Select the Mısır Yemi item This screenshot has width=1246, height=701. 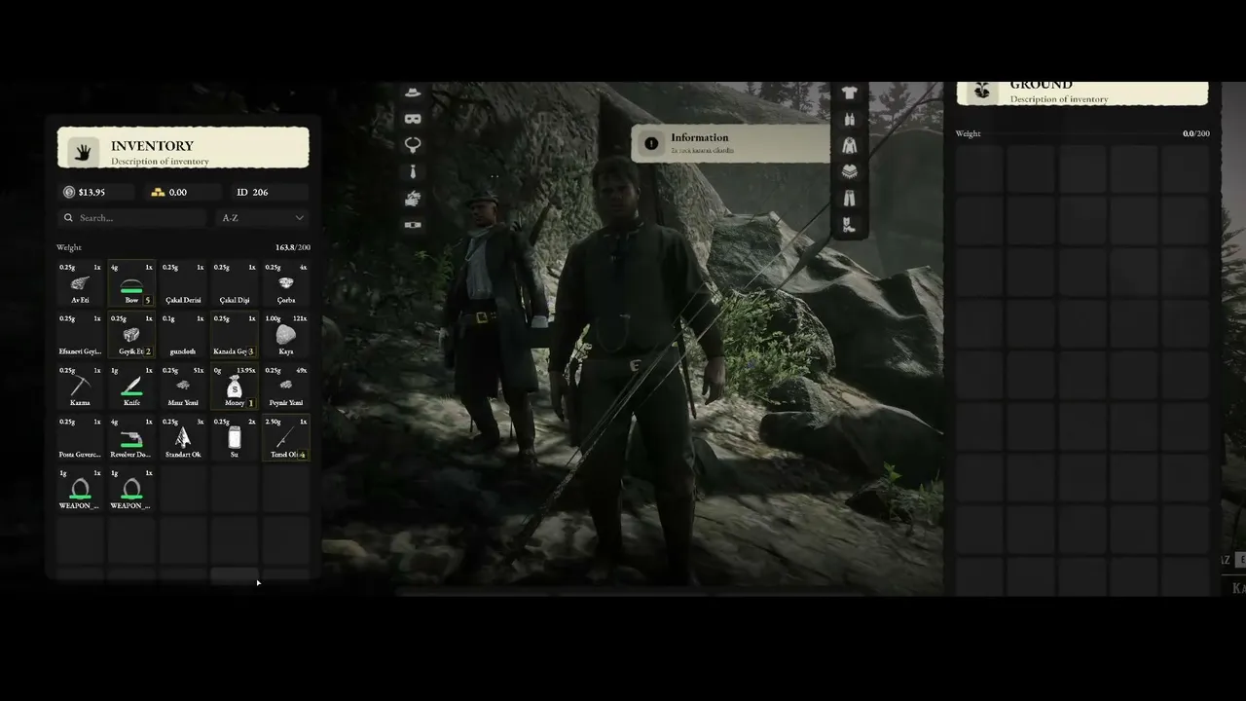pos(183,387)
